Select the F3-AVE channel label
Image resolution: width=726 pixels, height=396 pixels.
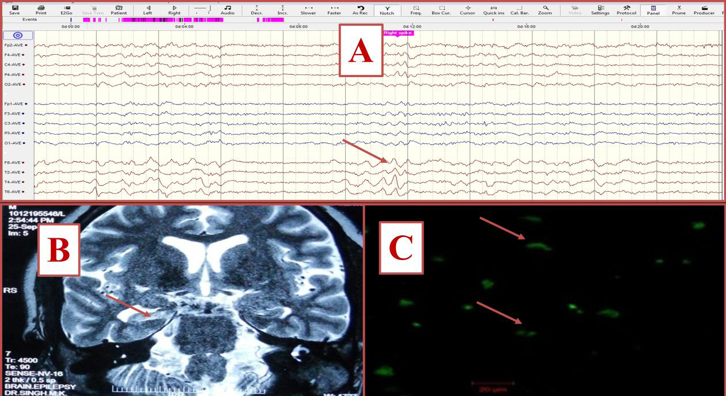coord(14,113)
